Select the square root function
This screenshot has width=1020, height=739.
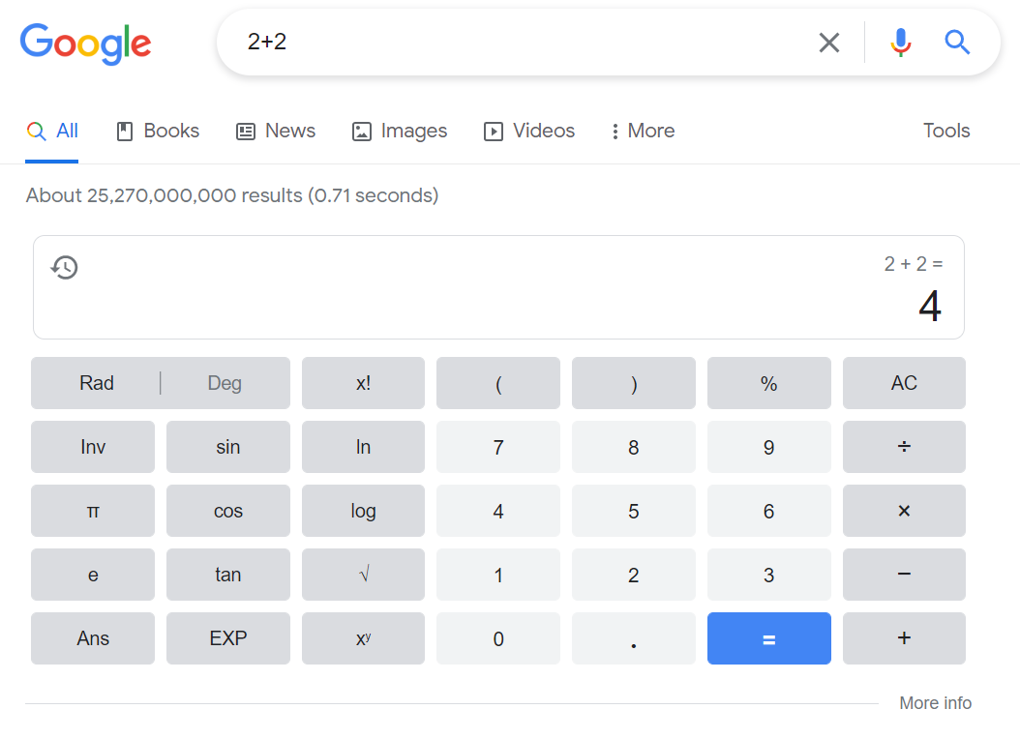pyautogui.click(x=363, y=575)
